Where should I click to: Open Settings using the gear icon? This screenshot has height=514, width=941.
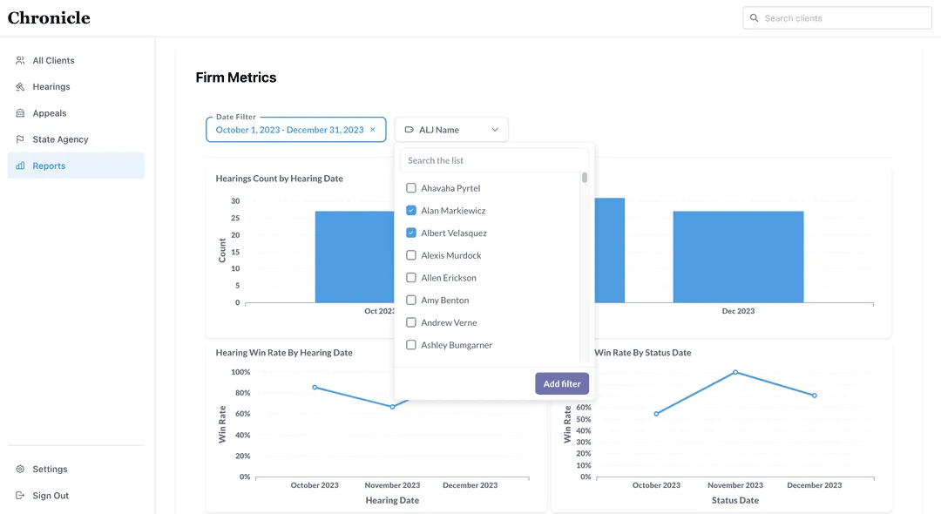pos(21,469)
